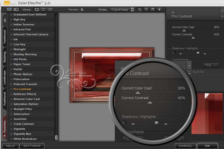The image size is (224, 149).
Task: Select the Low Key filter
Action: coord(19,44)
